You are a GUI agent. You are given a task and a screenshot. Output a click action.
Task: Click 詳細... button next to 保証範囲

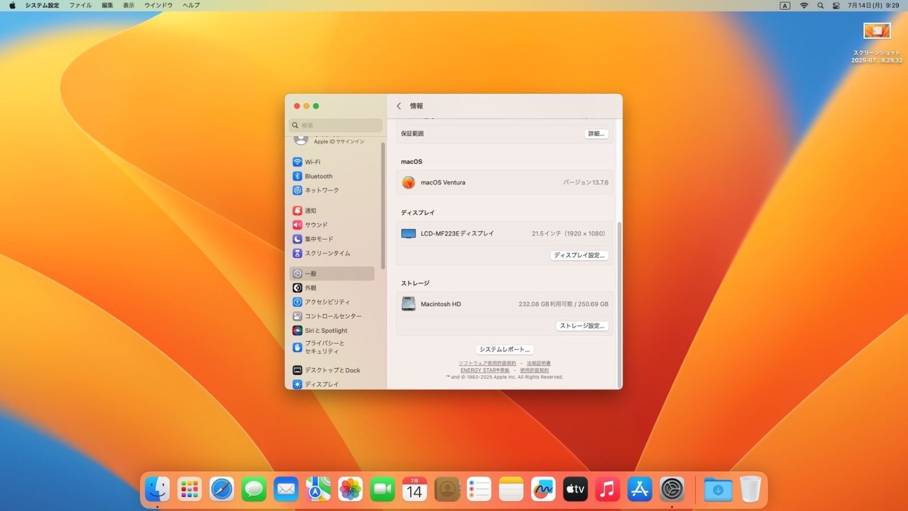point(596,134)
